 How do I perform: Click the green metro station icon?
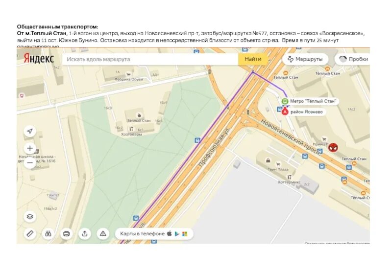[x=285, y=101]
